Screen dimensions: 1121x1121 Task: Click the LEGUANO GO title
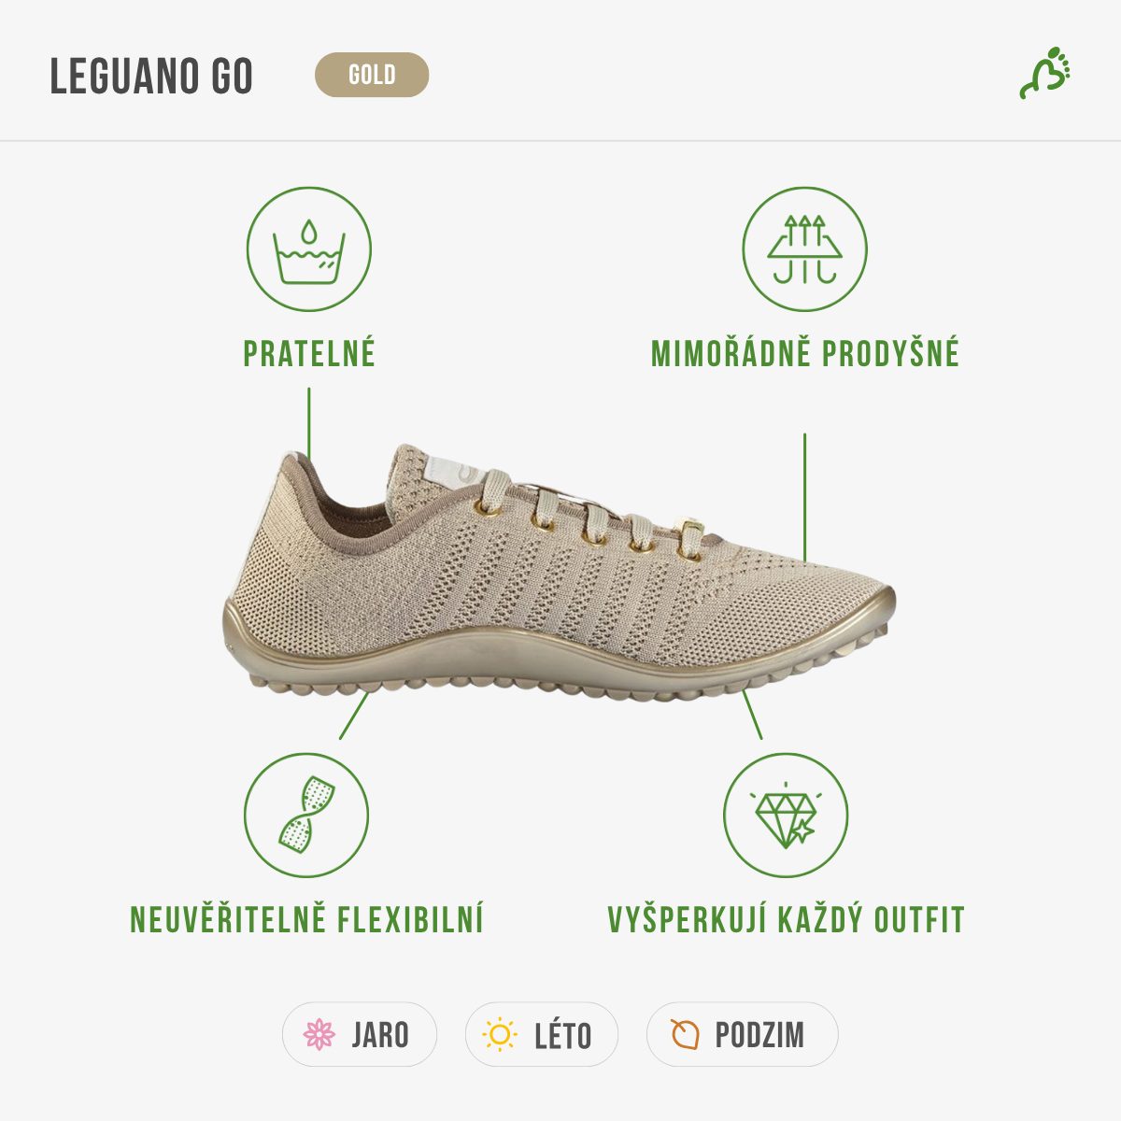[x=151, y=76]
